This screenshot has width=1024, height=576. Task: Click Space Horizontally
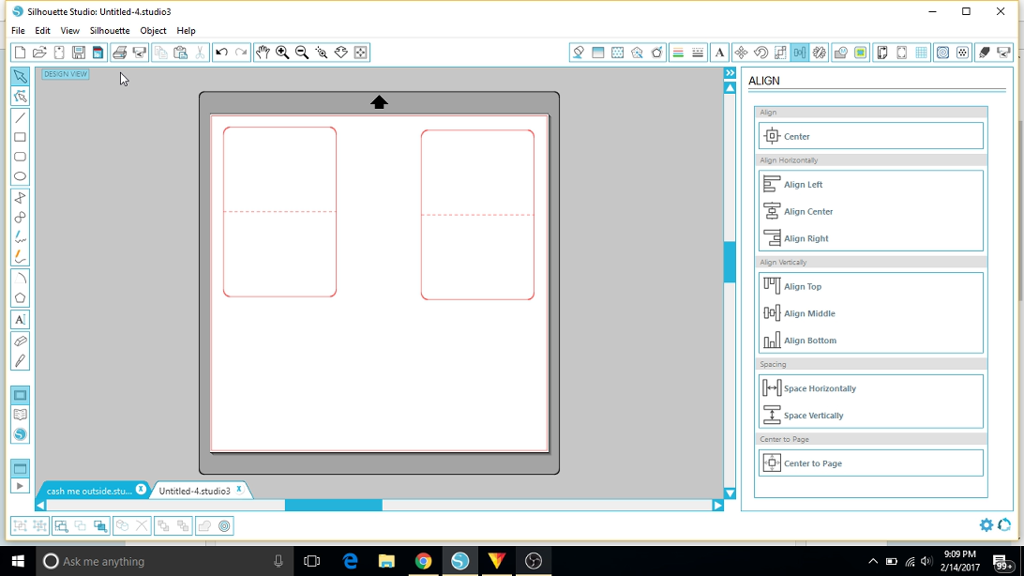pyautogui.click(x=870, y=388)
